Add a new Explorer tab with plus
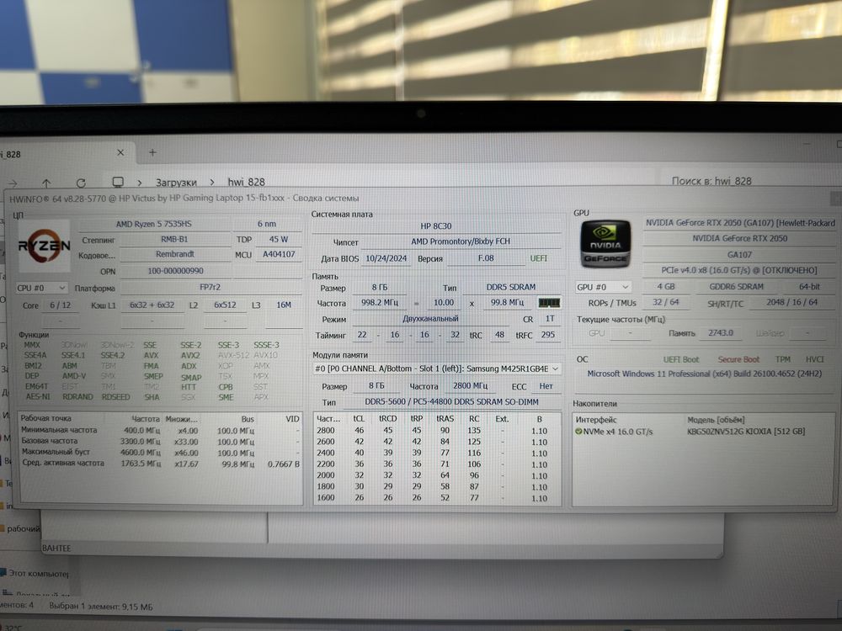Viewport: 842px width, 631px height. click(152, 153)
